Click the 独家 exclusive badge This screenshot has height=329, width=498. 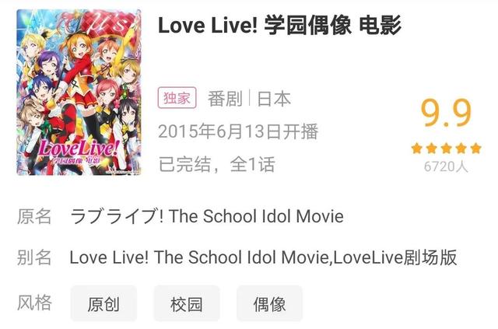pos(177,98)
